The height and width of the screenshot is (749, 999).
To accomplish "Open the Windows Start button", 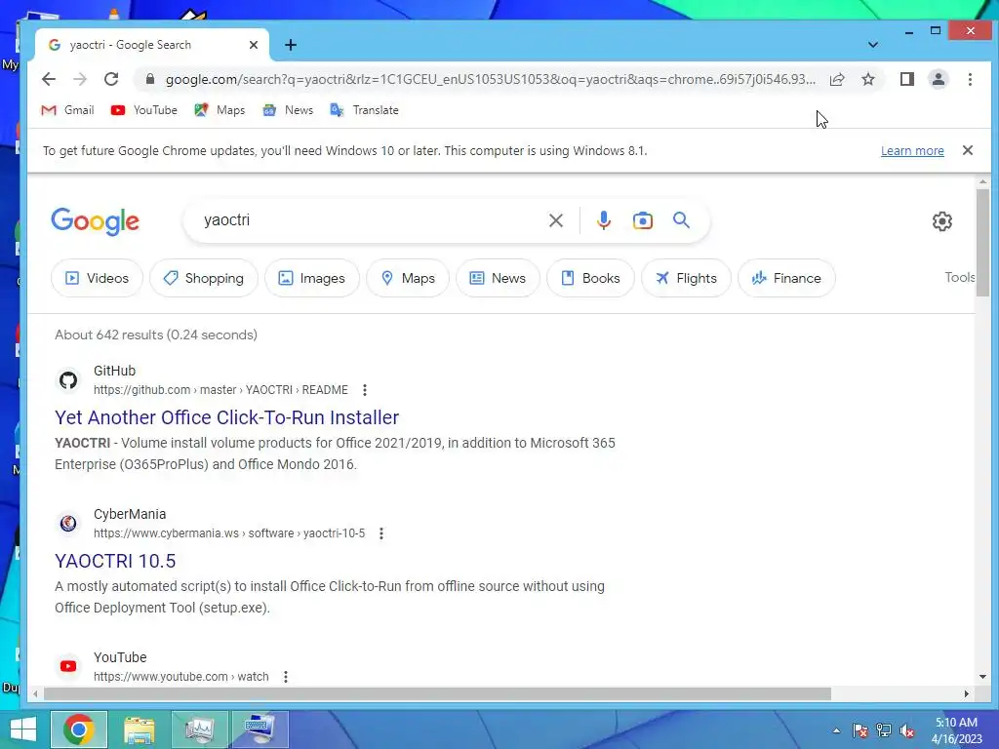I will (x=23, y=729).
